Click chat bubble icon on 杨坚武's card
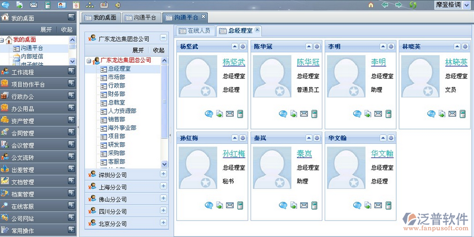The height and width of the screenshot is (237, 474). (x=209, y=114)
